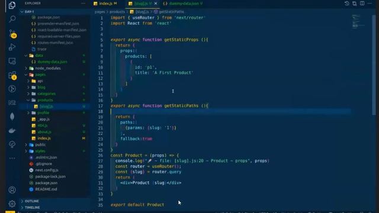Collapse the products folder
The image size is (379, 213).
pos(45,100)
